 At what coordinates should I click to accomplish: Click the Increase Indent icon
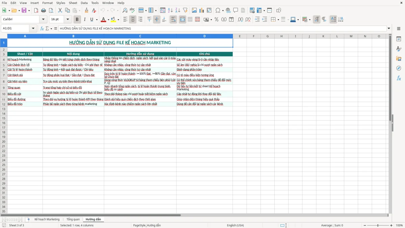[257, 20]
